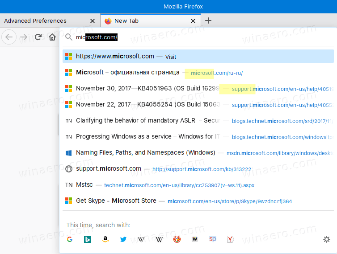This screenshot has height=254, width=337.
Task: Open the home page via house icon
Action: 52,37
